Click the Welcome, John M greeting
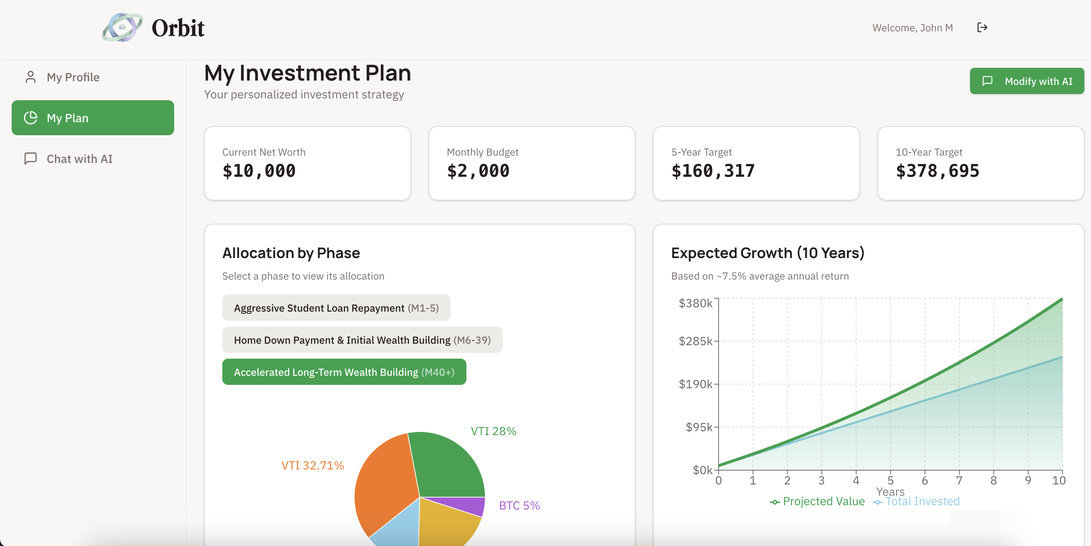Viewport: 1091px width, 546px height. point(912,28)
